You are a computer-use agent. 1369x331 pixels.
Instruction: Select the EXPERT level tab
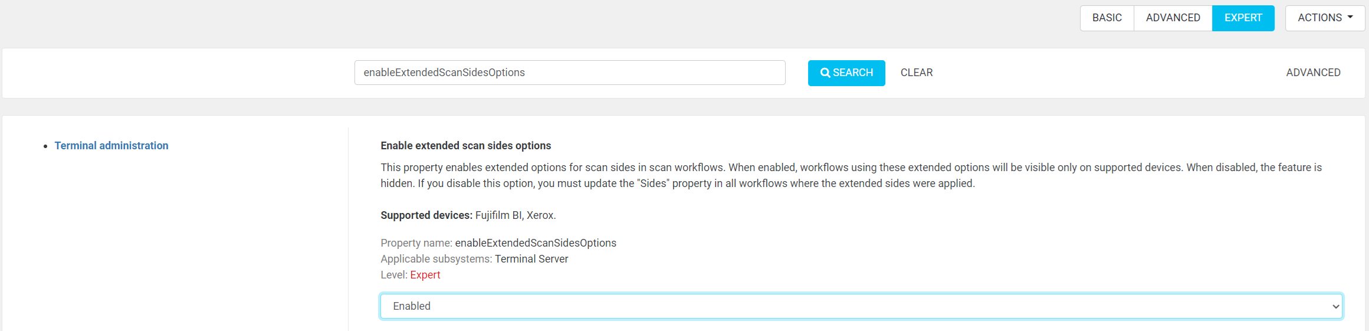pyautogui.click(x=1243, y=18)
